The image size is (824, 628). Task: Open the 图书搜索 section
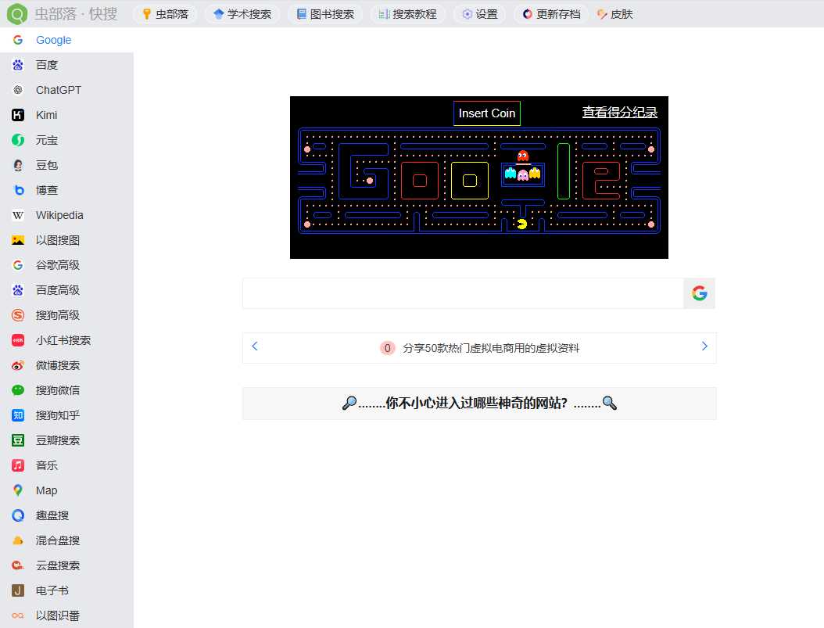click(325, 13)
